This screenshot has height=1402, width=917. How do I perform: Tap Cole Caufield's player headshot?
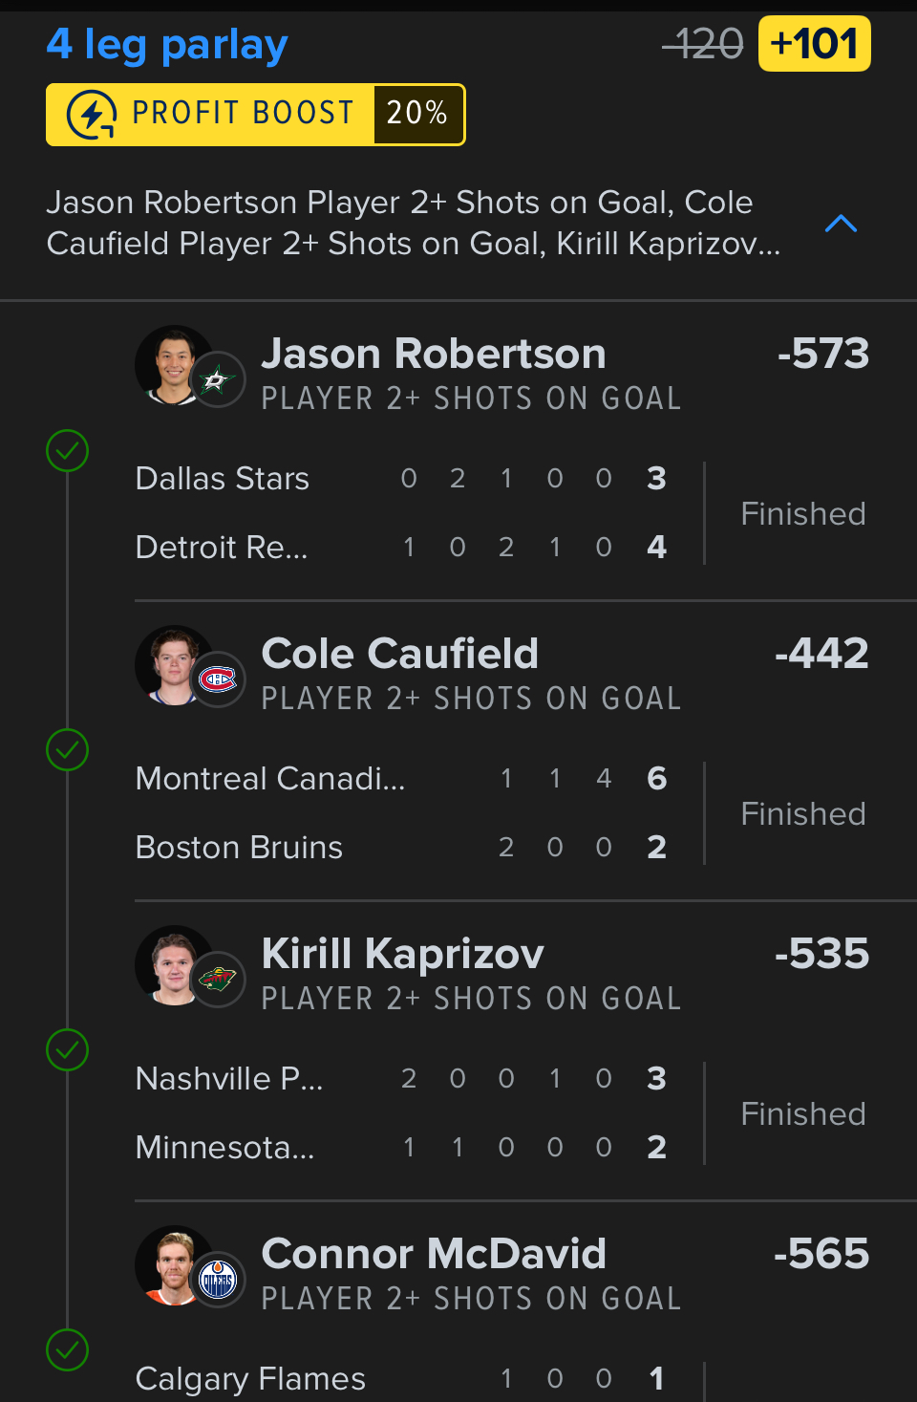pyautogui.click(x=172, y=664)
